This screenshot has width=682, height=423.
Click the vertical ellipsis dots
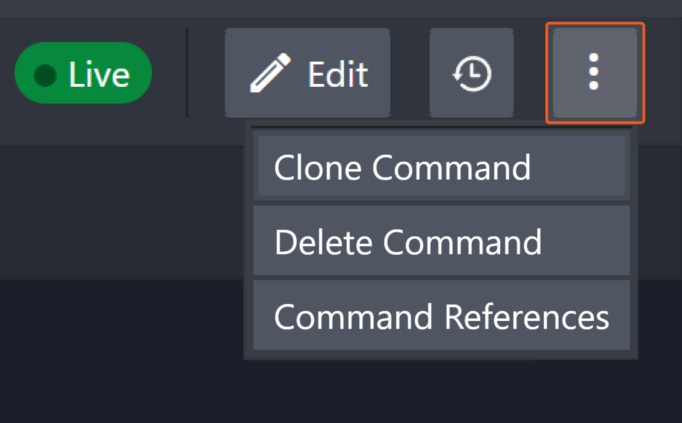point(594,71)
